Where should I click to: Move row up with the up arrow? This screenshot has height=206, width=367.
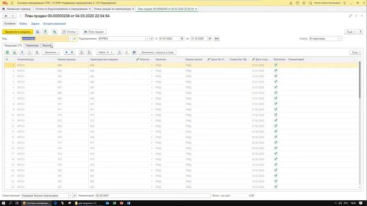pyautogui.click(x=67, y=52)
